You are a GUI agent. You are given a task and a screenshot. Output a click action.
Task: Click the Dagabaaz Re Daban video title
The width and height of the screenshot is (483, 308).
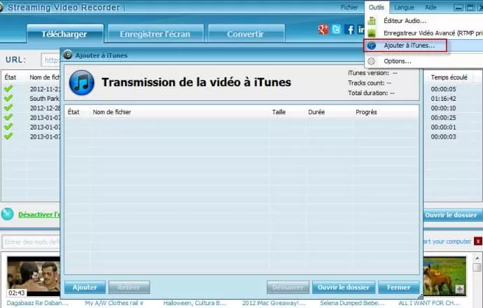[x=38, y=303]
